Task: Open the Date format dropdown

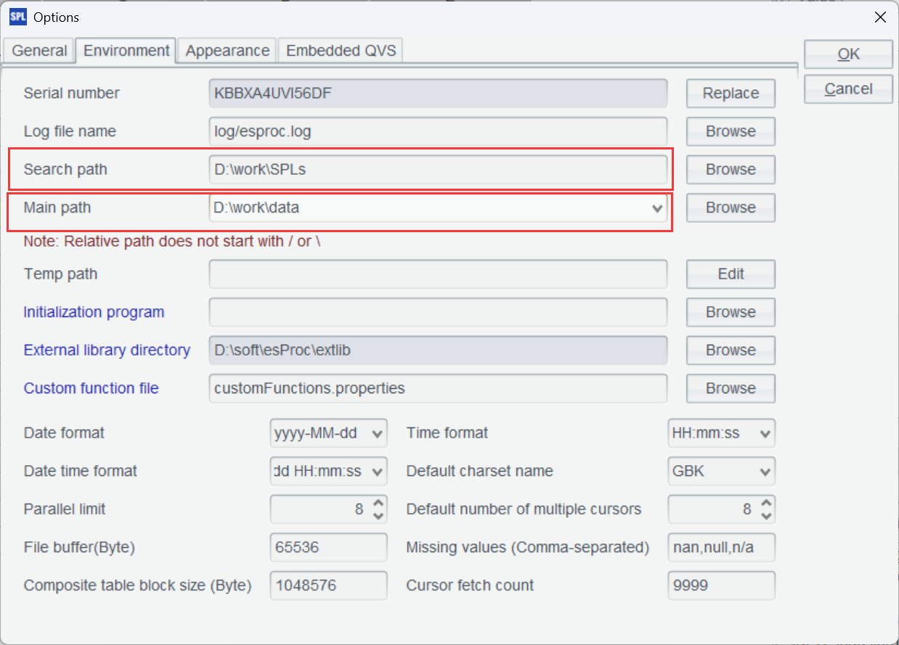Action: (378, 434)
